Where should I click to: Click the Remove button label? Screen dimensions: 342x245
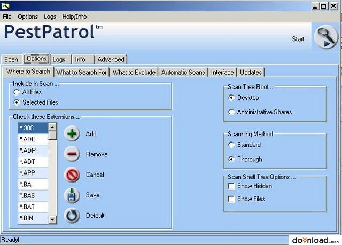[97, 154]
